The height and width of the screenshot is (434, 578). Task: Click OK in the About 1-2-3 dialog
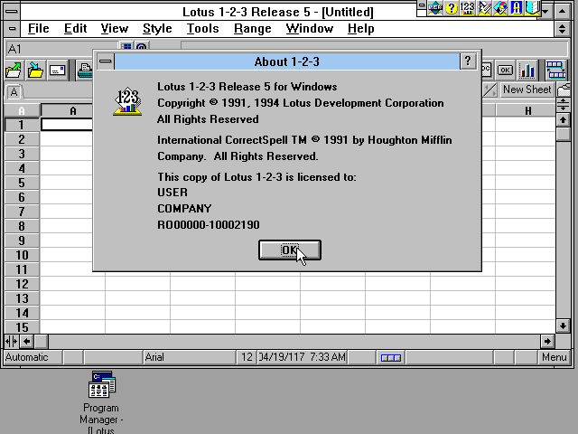coord(290,250)
